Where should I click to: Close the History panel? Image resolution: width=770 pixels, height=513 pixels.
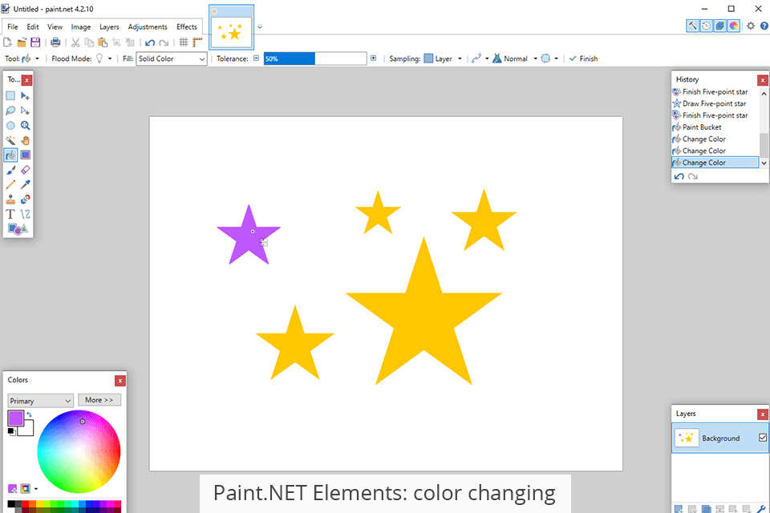pos(763,80)
